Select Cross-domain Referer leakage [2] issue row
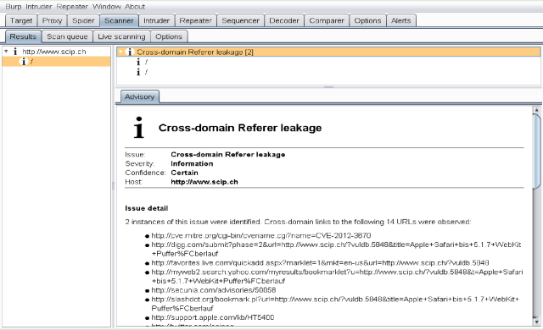543x330 pixels. [328, 52]
